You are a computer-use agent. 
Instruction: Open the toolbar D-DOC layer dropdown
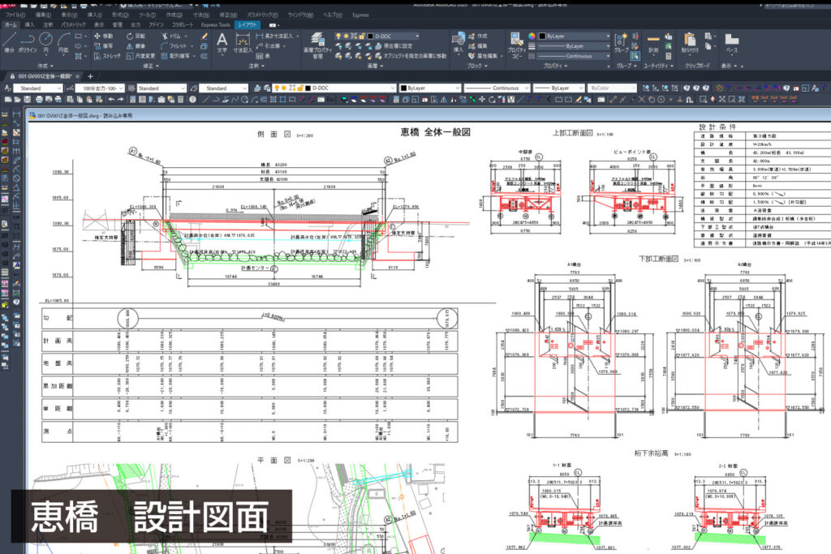(x=334, y=88)
